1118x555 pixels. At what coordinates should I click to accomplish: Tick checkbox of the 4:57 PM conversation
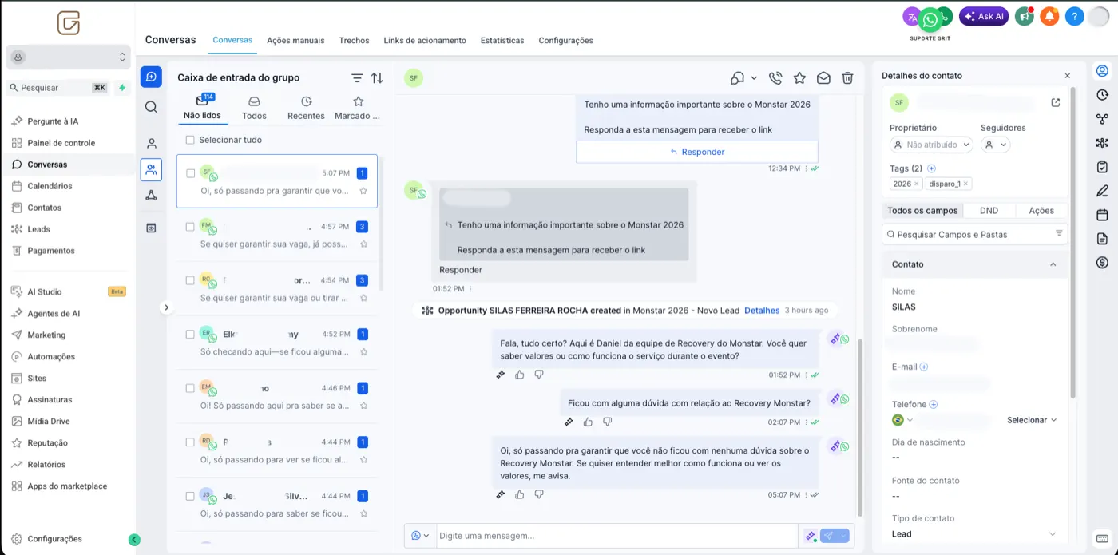coord(190,227)
